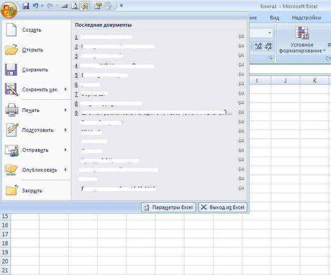Screen dimensions: 331x275
Task: Click the Redo arrow icon
Action: pyautogui.click(x=50, y=6)
